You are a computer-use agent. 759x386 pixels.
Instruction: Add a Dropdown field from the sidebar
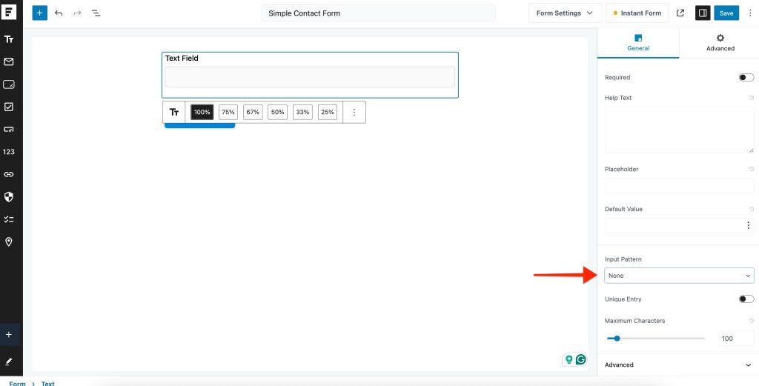coord(9,129)
